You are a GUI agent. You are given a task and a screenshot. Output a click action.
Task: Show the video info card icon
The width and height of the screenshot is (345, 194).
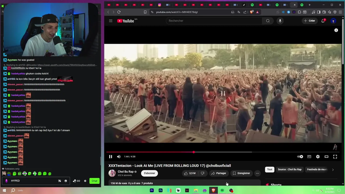click(x=336, y=30)
